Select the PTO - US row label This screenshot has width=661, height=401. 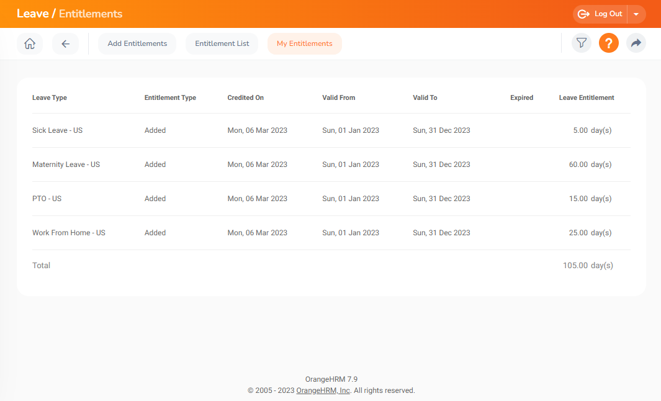(x=47, y=199)
